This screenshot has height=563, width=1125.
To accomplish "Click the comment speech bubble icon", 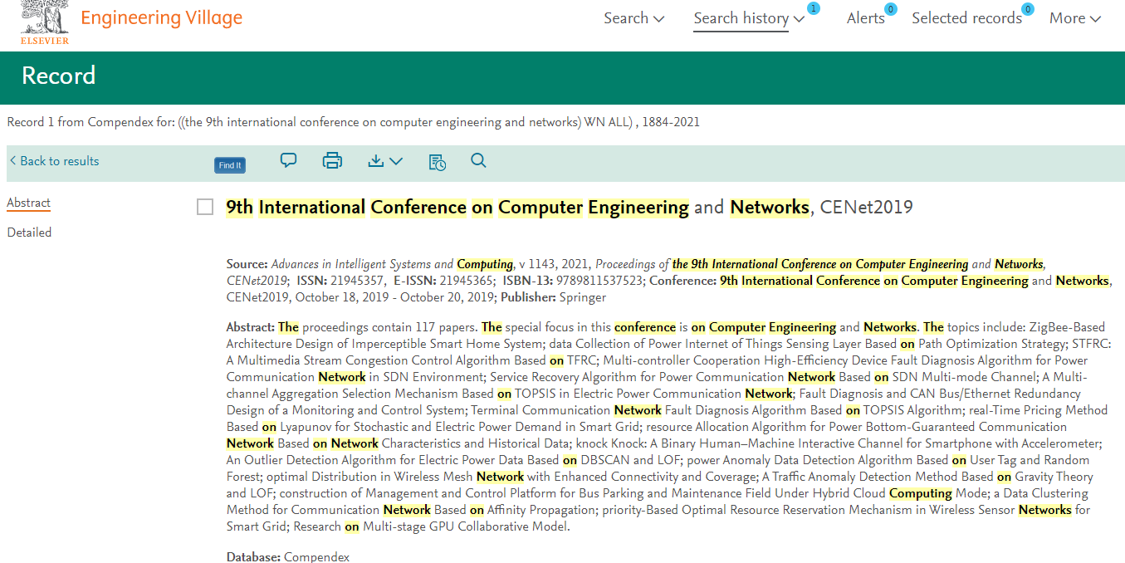I will click(x=288, y=161).
